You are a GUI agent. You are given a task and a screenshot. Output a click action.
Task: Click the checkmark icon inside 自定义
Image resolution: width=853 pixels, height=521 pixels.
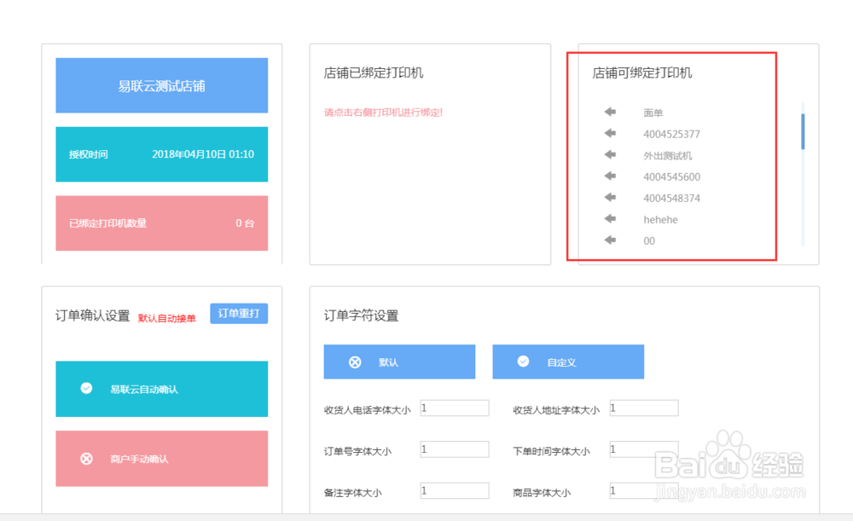point(523,361)
